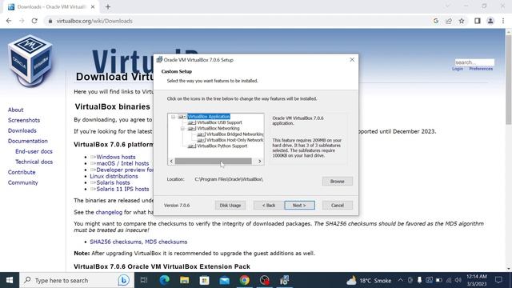The height and width of the screenshot is (288, 512).
Task: Open Screenshots in the site sidebar
Action: click(x=24, y=120)
